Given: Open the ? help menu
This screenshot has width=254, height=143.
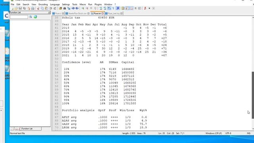Looking at the screenshot, I should pos(115,4).
